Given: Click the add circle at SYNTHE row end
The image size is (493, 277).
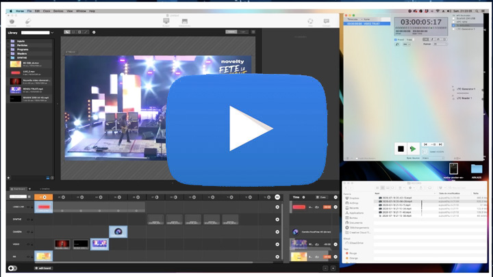Looking at the screenshot, I should click(277, 220).
